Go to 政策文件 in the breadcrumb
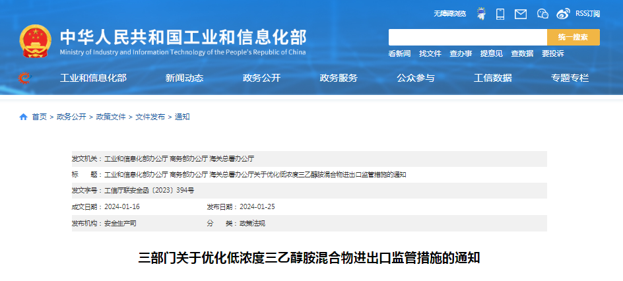Image resolution: width=623 pixels, height=281 pixels. pyautogui.click(x=110, y=117)
